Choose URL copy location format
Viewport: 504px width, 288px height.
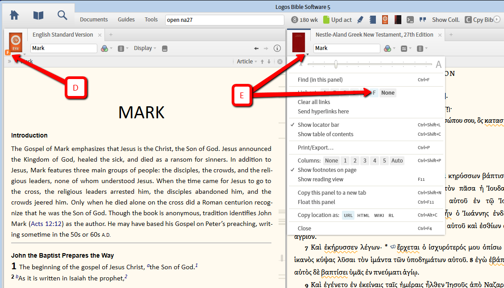pyautogui.click(x=348, y=215)
